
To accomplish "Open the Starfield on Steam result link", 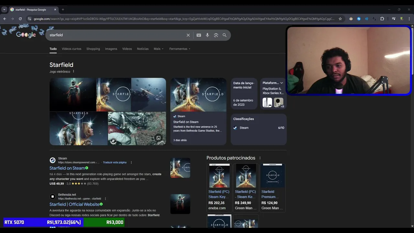I will pos(67,168).
